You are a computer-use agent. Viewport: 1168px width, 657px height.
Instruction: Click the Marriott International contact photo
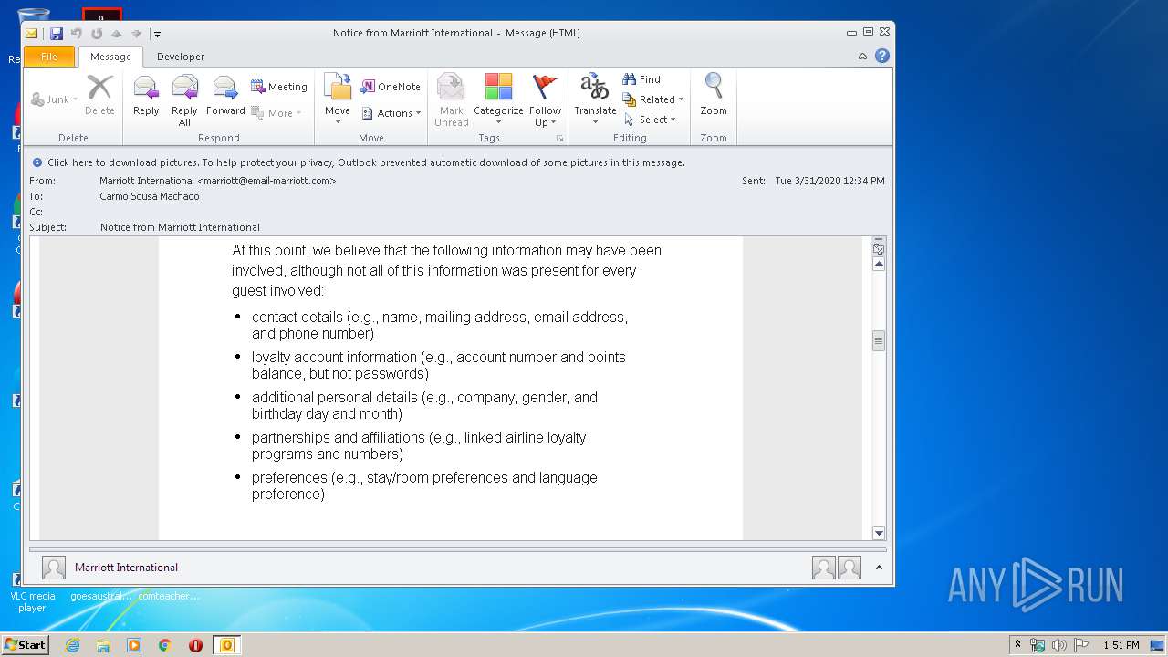tap(54, 568)
